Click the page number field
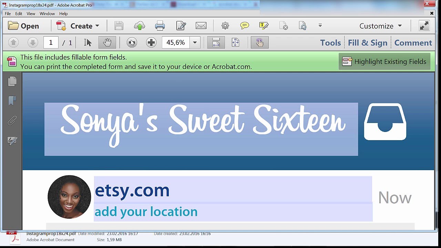441x248 pixels. click(51, 42)
